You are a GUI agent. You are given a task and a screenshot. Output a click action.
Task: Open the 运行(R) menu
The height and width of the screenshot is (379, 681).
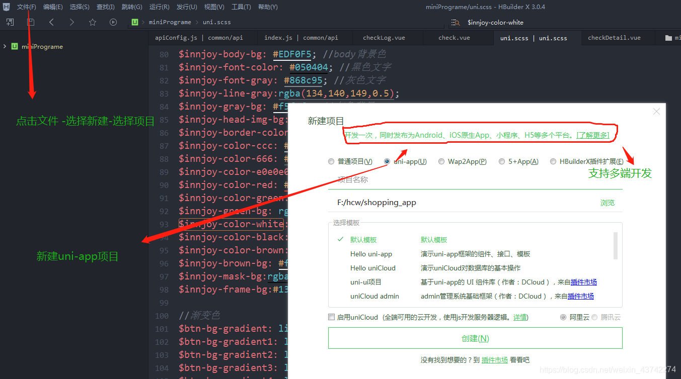pyautogui.click(x=159, y=7)
